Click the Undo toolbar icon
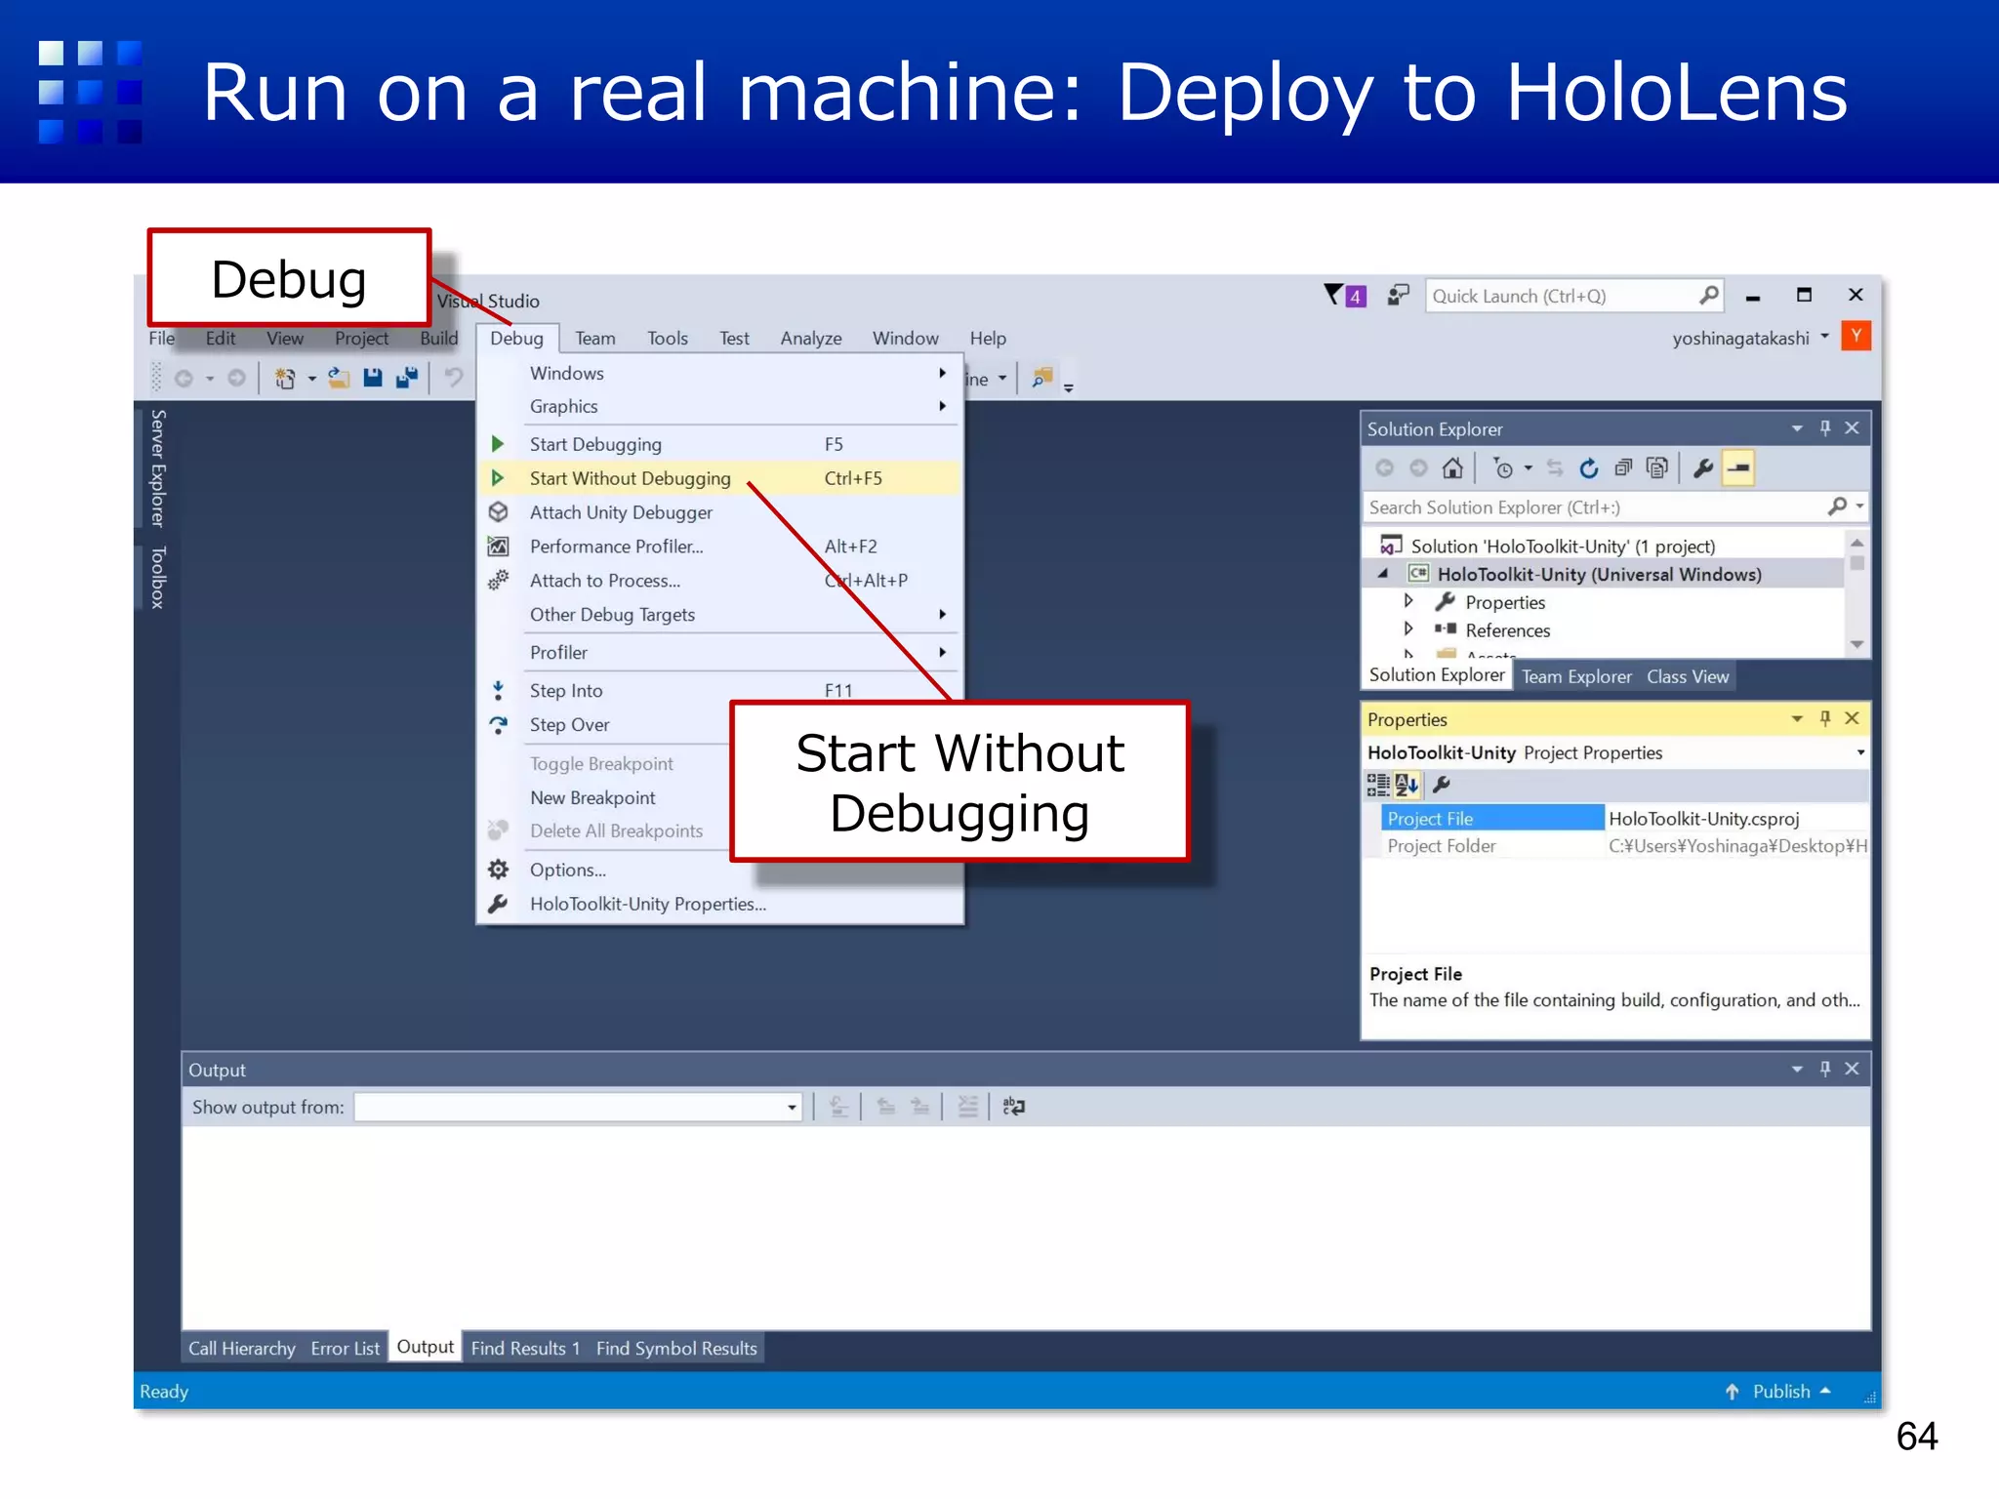1999x1499 pixels. pos(454,378)
